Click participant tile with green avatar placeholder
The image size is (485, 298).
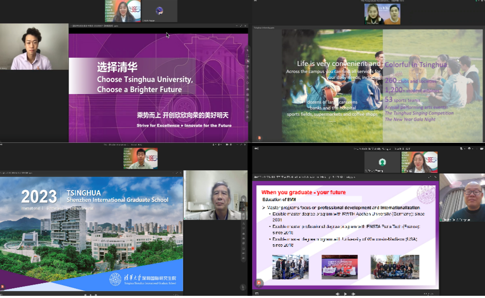382,162
